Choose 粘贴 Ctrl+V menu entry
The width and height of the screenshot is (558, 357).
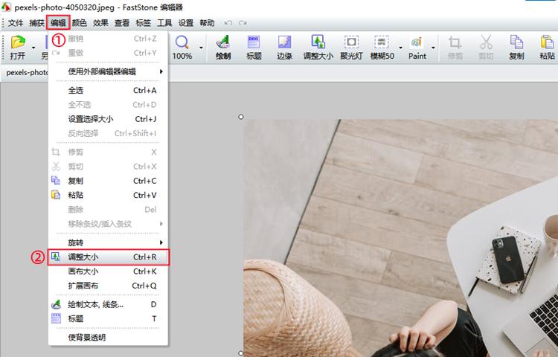pos(108,195)
